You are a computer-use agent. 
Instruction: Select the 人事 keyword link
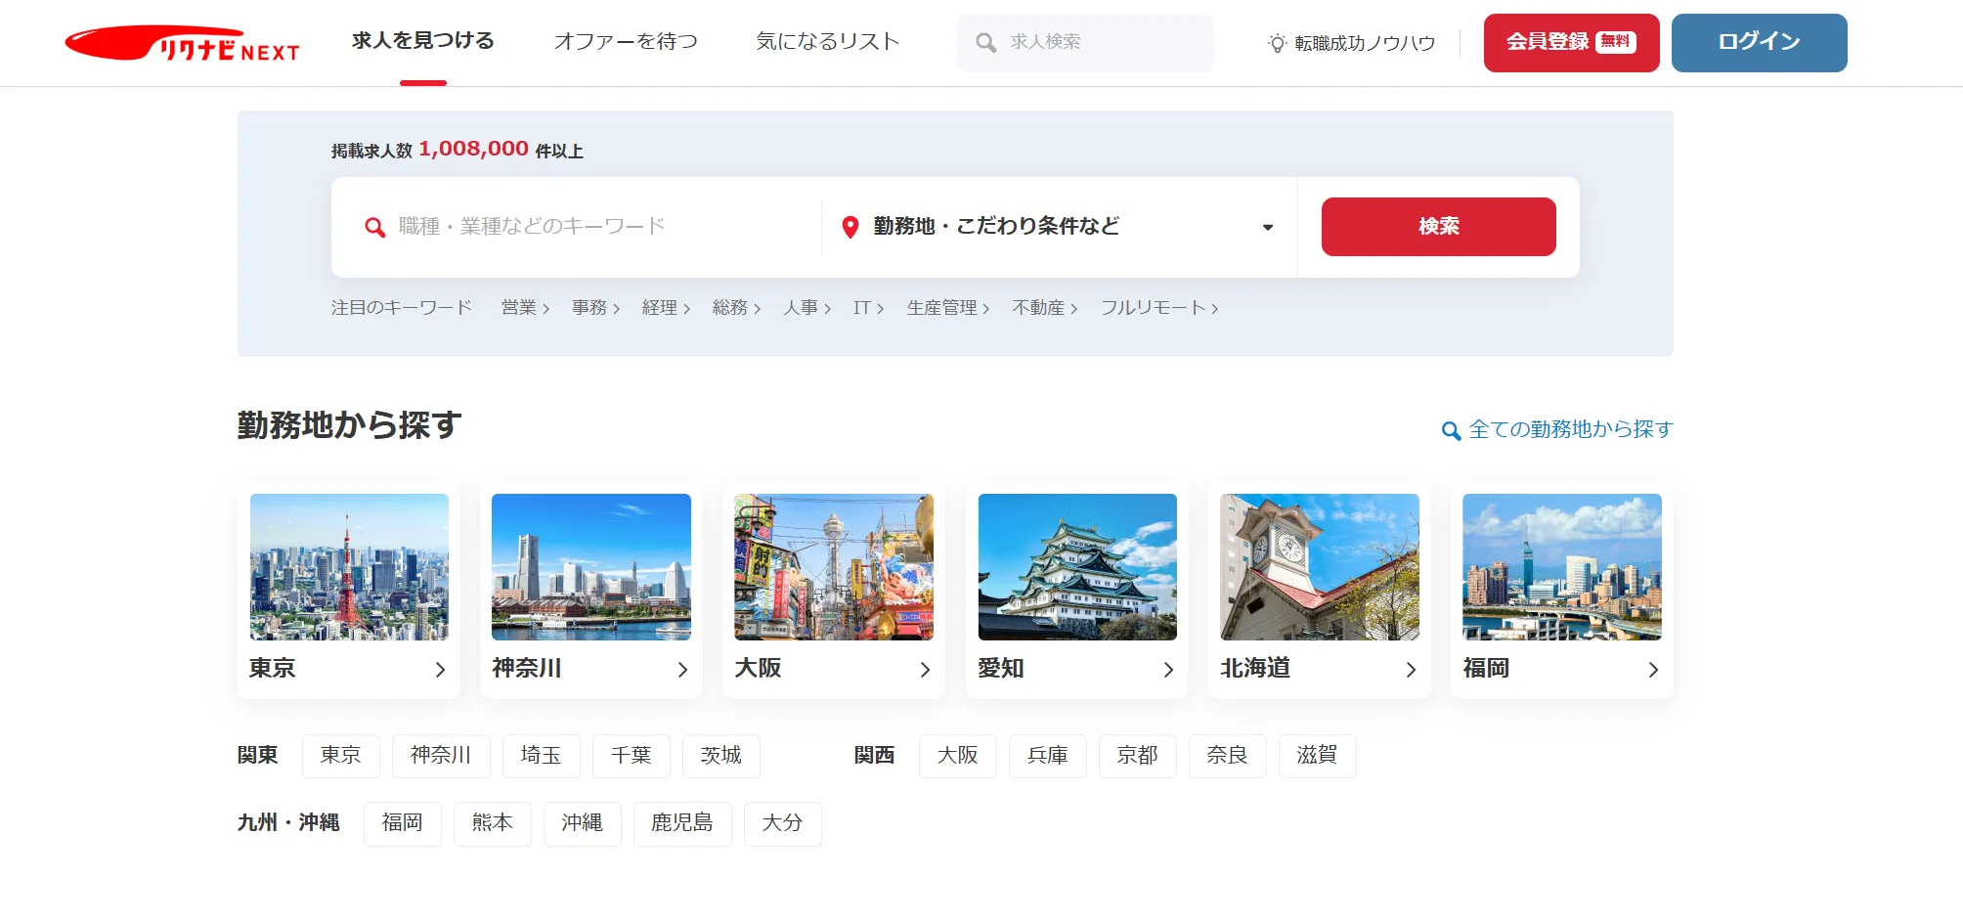pyautogui.click(x=807, y=308)
